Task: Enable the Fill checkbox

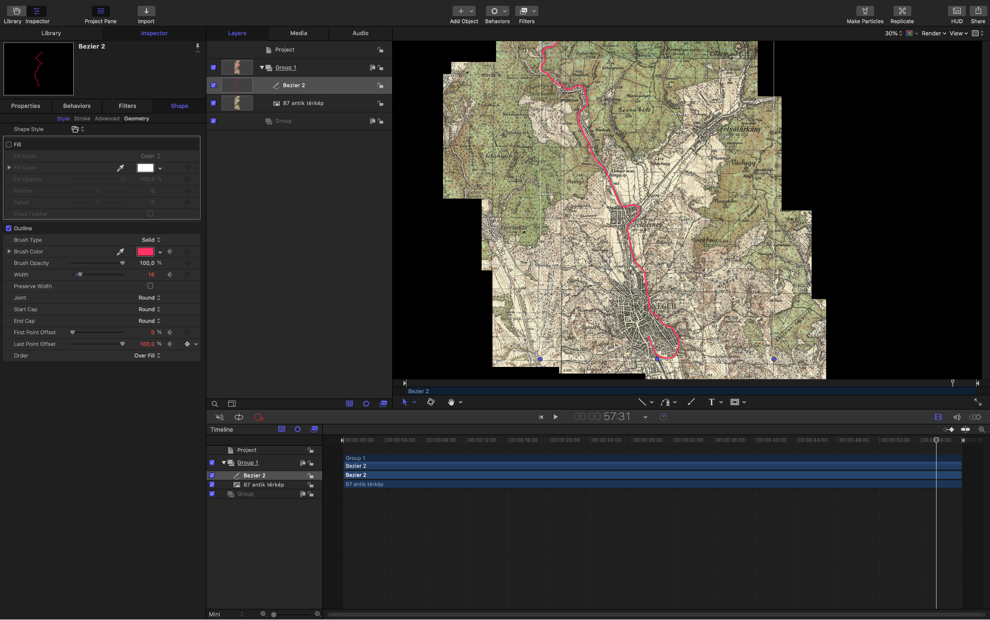Action: click(8, 145)
